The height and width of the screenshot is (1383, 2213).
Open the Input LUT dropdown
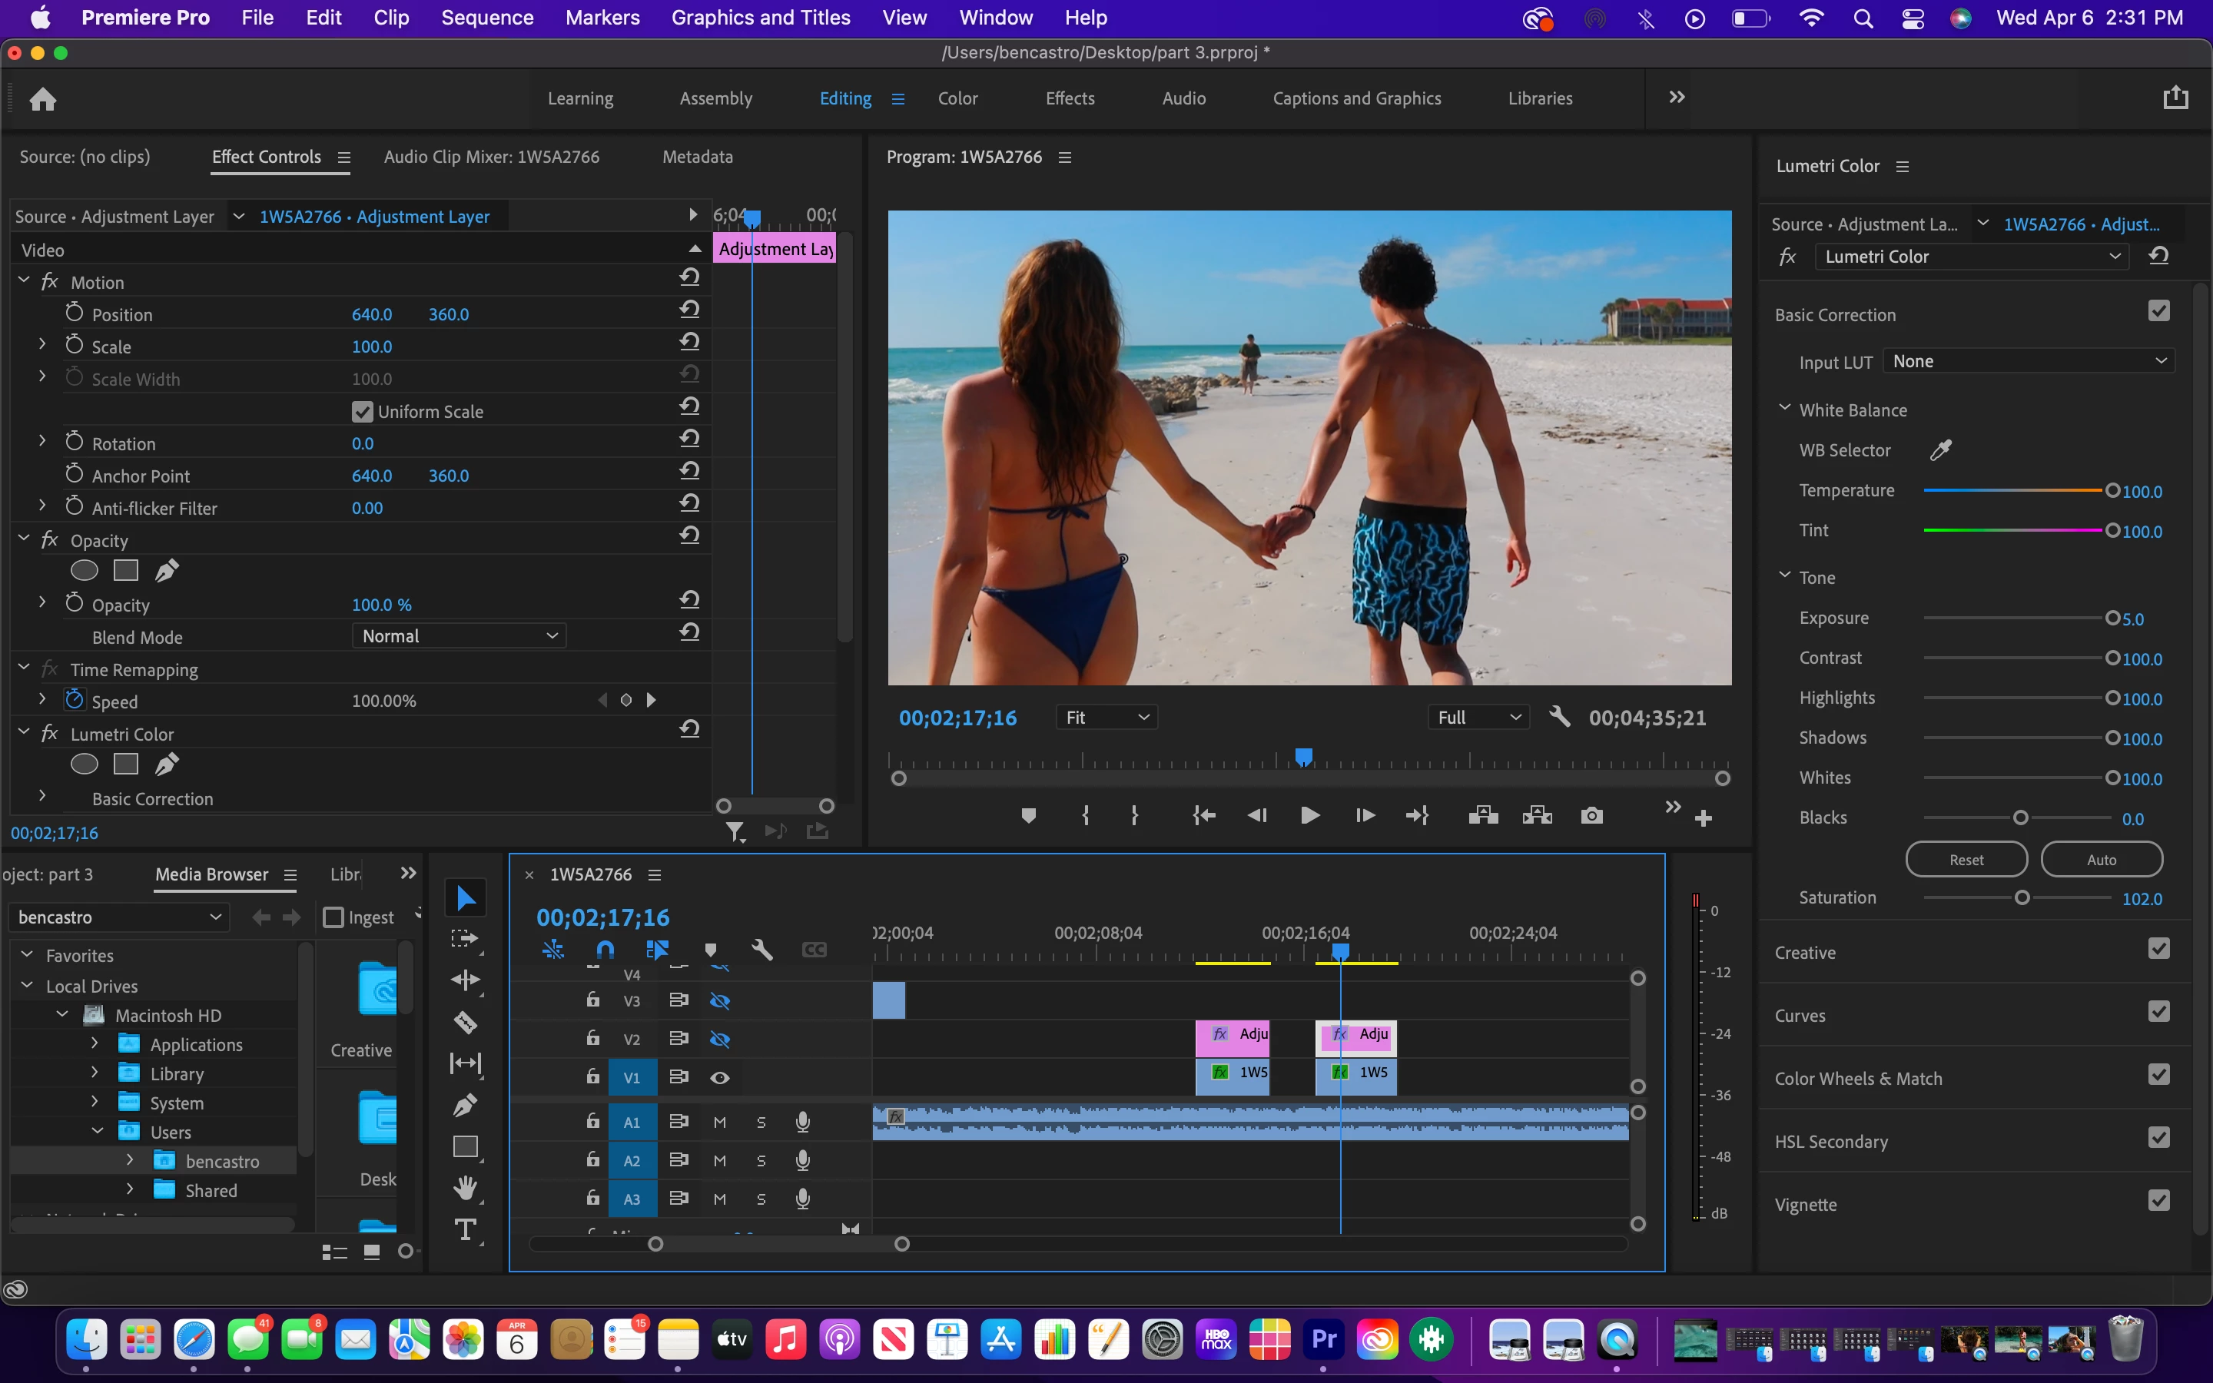(x=2029, y=361)
